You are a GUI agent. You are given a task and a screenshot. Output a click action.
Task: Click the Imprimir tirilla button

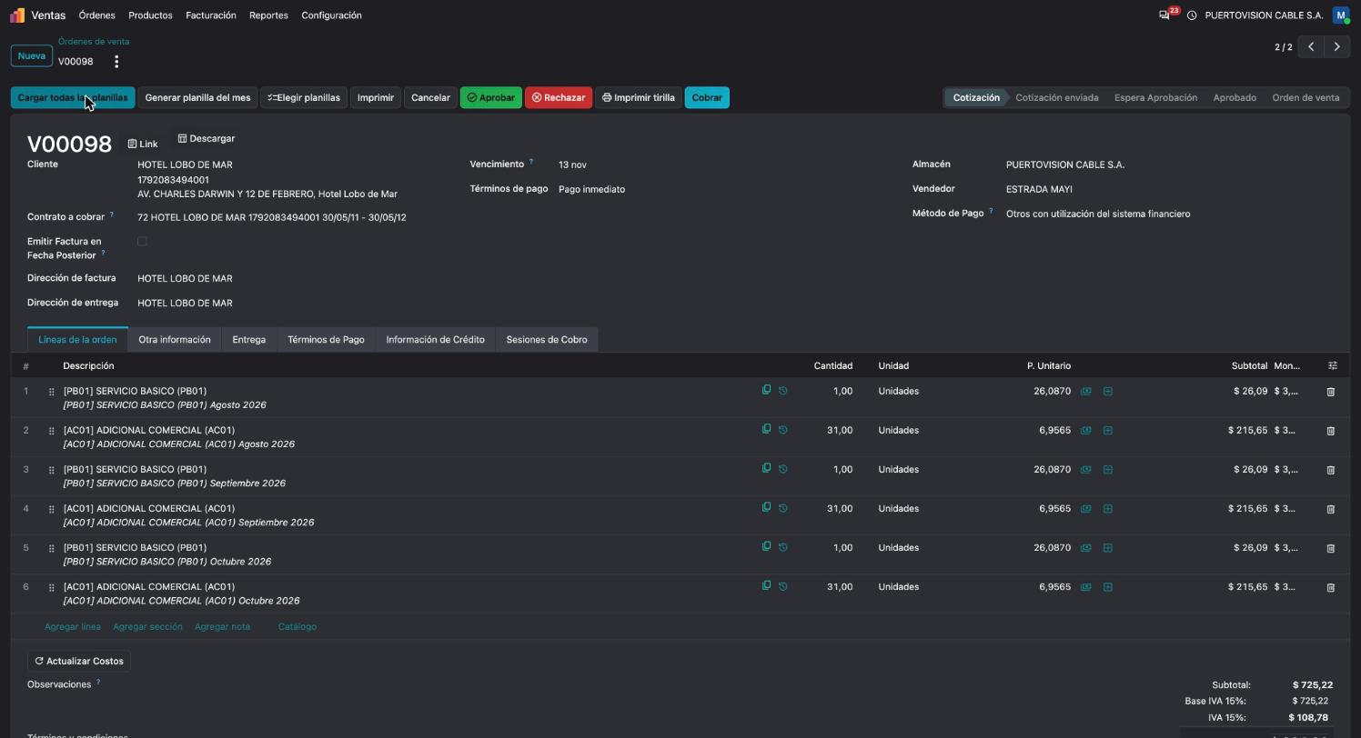click(x=639, y=97)
